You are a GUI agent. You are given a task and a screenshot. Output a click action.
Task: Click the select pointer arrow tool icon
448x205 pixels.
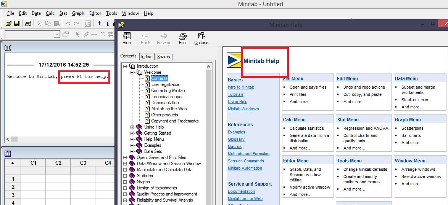77,35
